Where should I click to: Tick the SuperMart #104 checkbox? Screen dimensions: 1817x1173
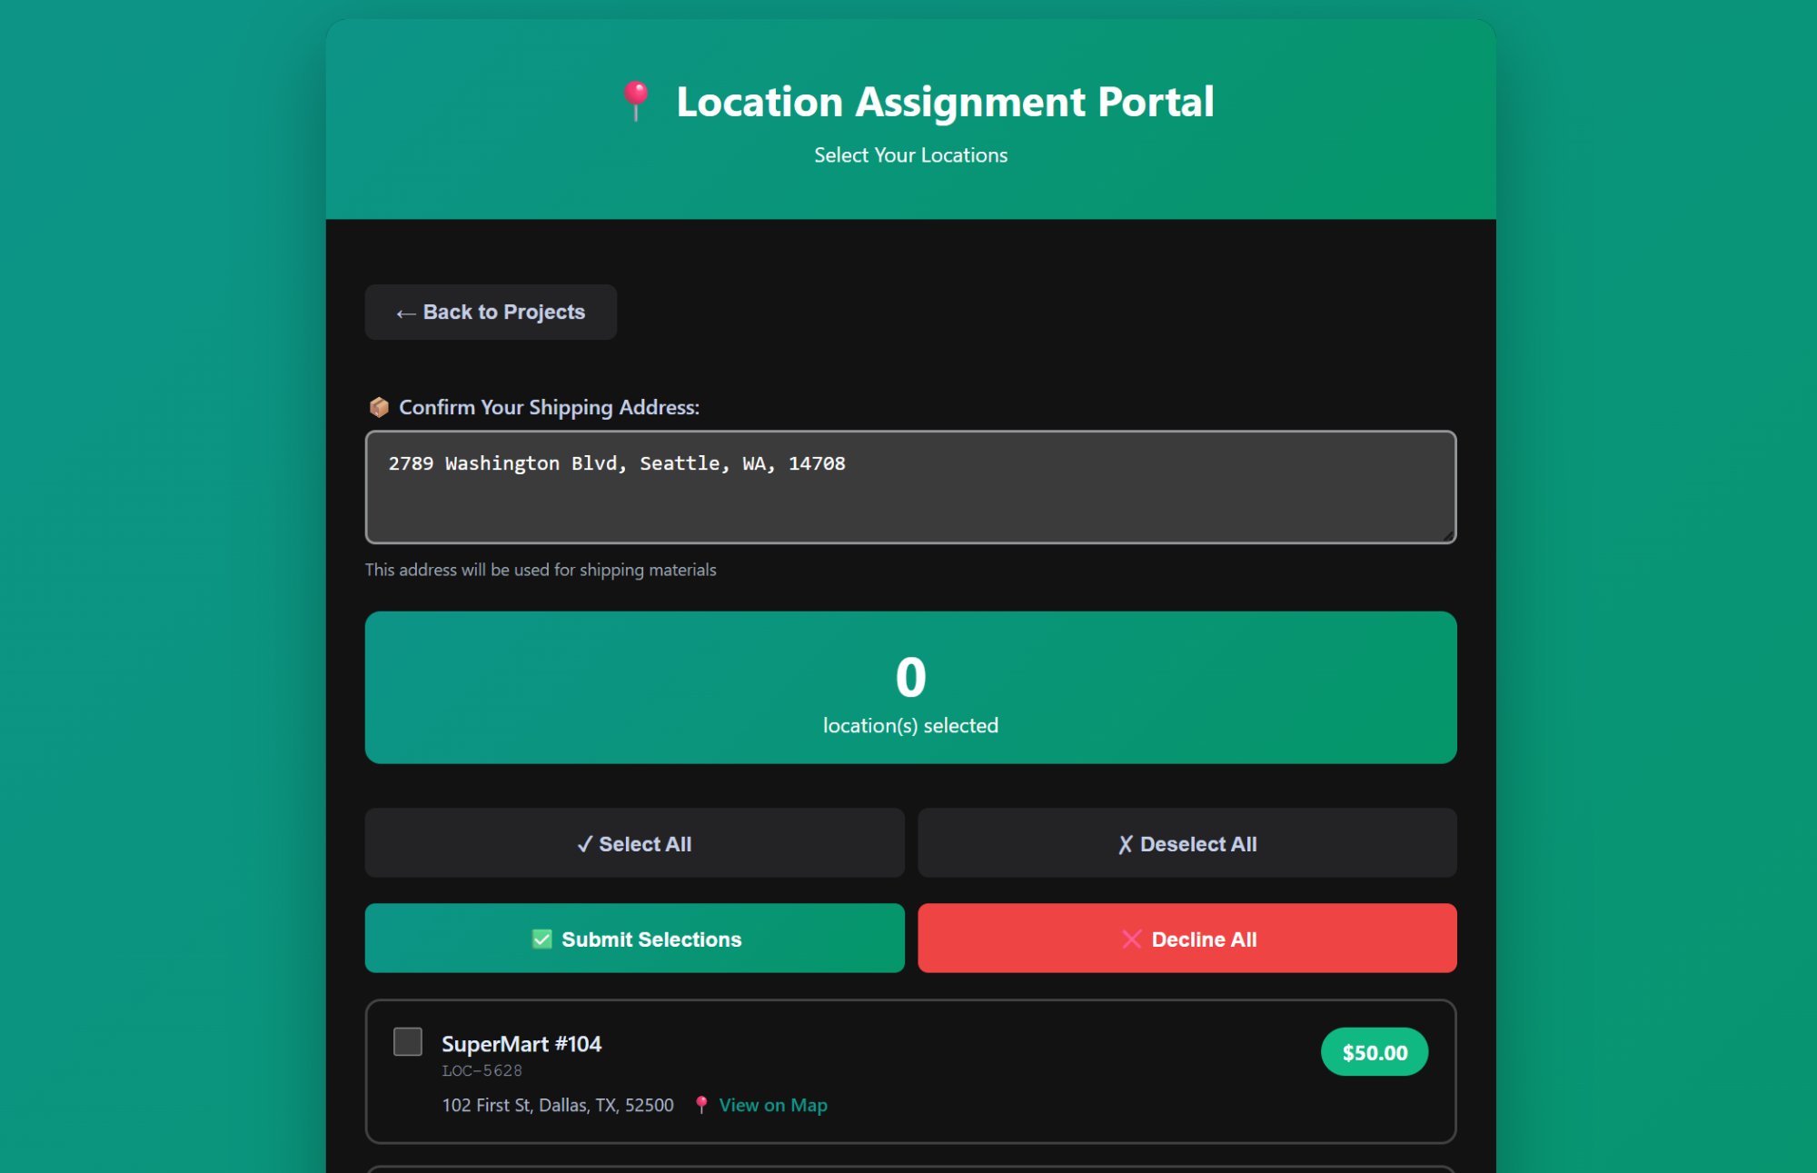408,1041
